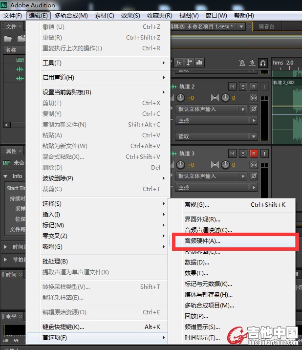Open 轨道 2 output dropdown 主控
This screenshot has height=350, width=302.
[x=216, y=121]
